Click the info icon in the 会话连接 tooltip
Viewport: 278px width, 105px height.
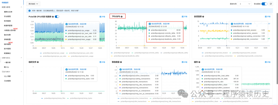coord(232,24)
